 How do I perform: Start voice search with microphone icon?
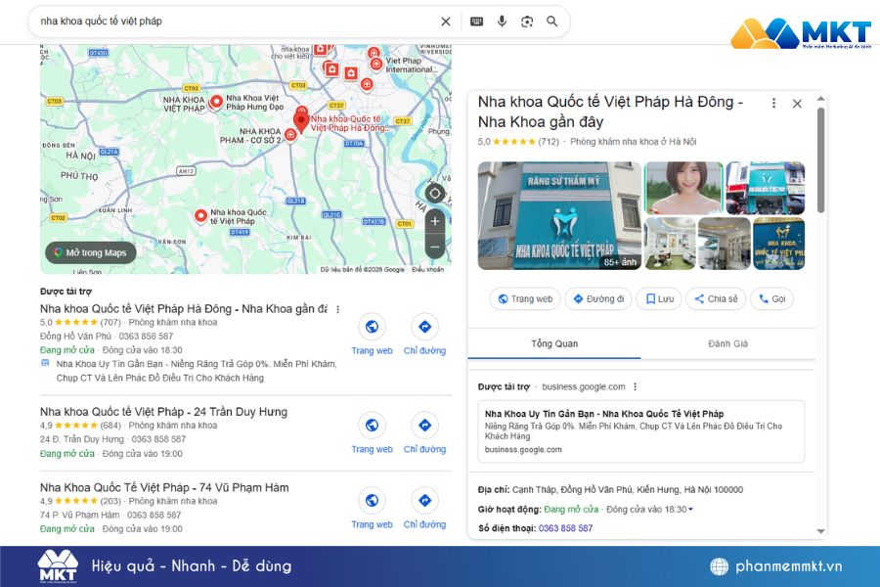(502, 22)
